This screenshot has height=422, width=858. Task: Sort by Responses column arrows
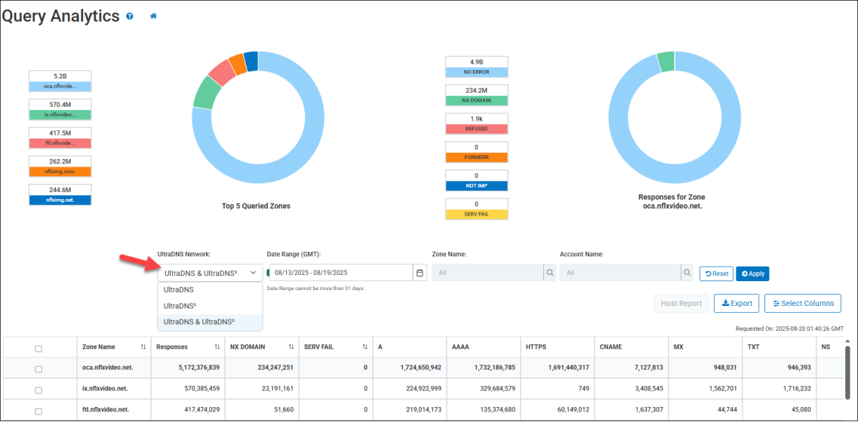pyautogui.click(x=217, y=347)
